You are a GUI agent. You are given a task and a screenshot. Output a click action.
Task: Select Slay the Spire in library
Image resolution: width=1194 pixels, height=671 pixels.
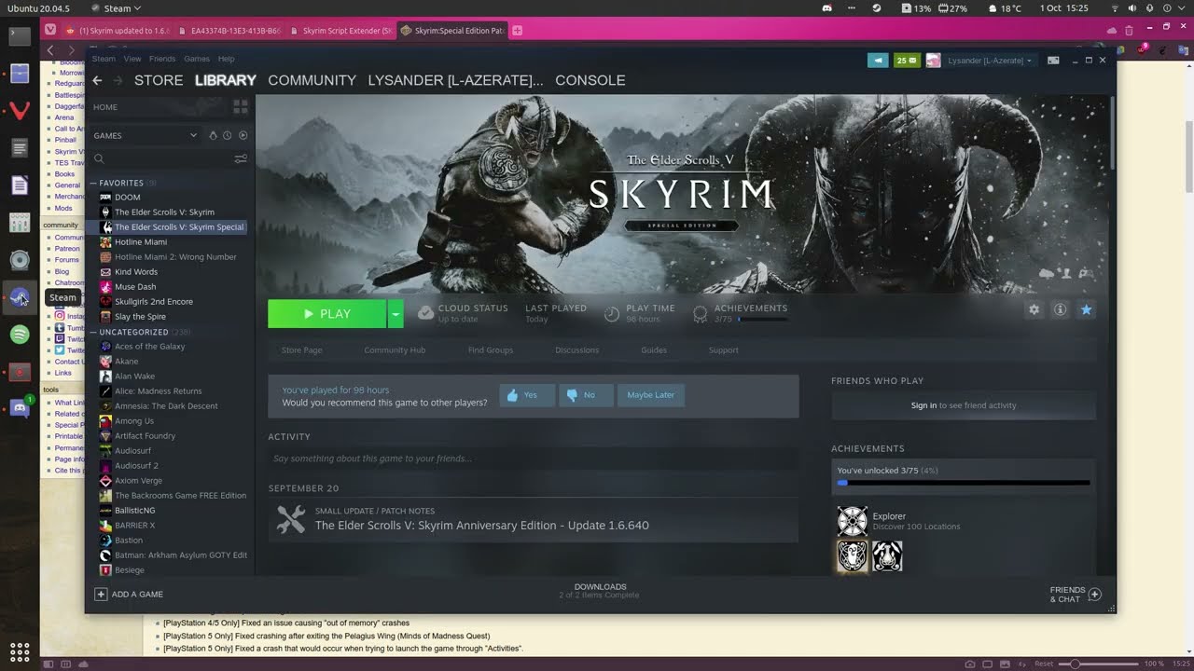point(140,317)
